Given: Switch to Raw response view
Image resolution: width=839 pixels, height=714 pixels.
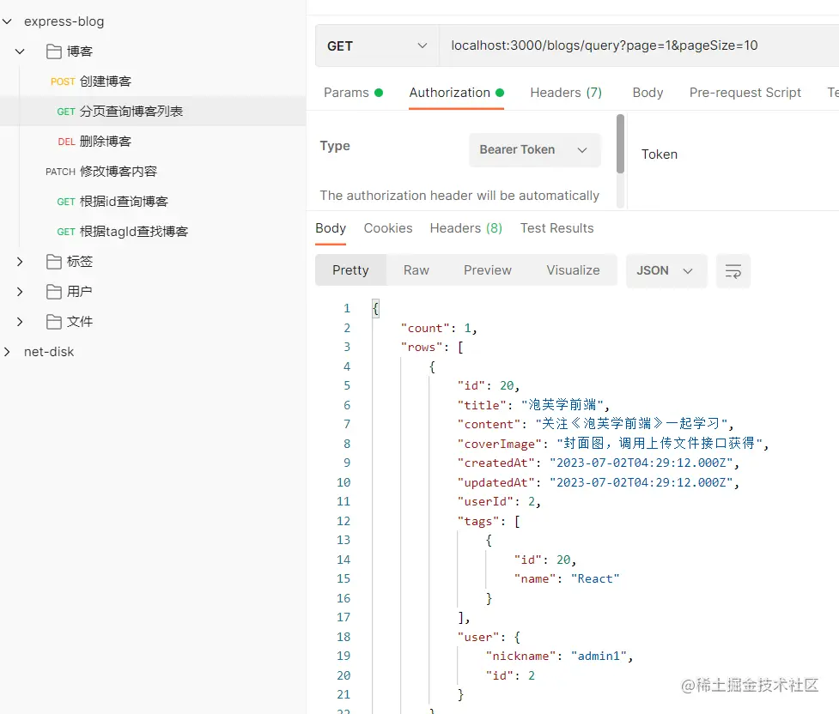Looking at the screenshot, I should 416,270.
